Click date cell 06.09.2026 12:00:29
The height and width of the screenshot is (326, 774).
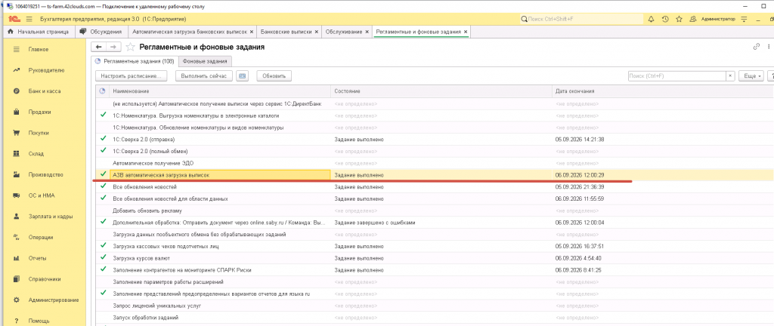pyautogui.click(x=580, y=175)
